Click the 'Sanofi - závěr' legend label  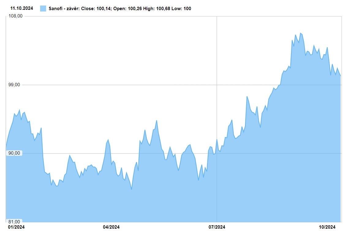pyautogui.click(x=64, y=9)
